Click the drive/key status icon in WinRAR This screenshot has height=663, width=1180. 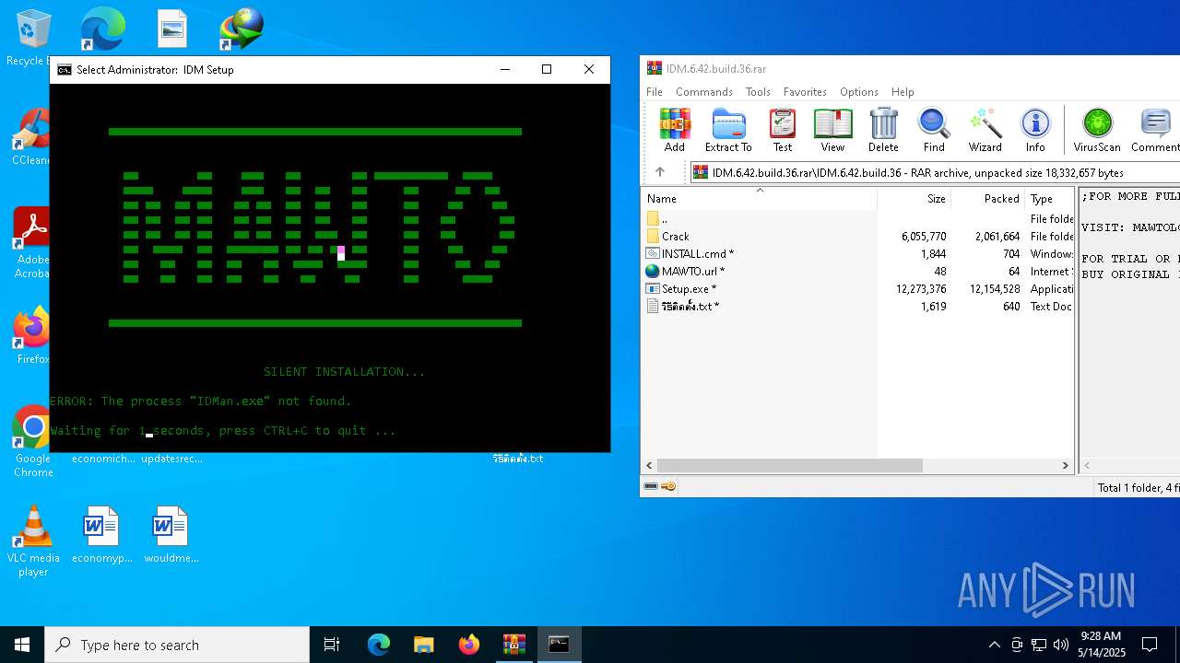660,486
